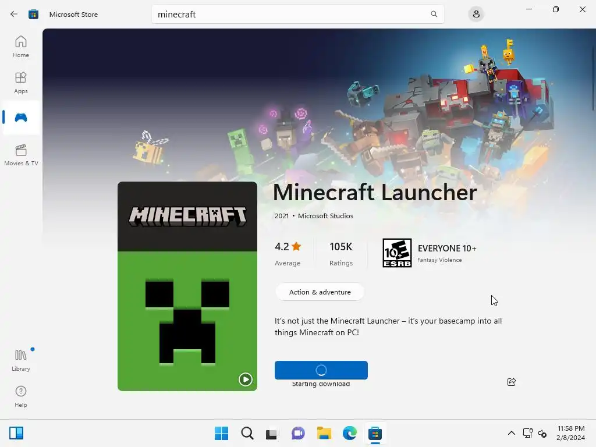Show hidden system tray icons
596x447 pixels.
(x=512, y=433)
